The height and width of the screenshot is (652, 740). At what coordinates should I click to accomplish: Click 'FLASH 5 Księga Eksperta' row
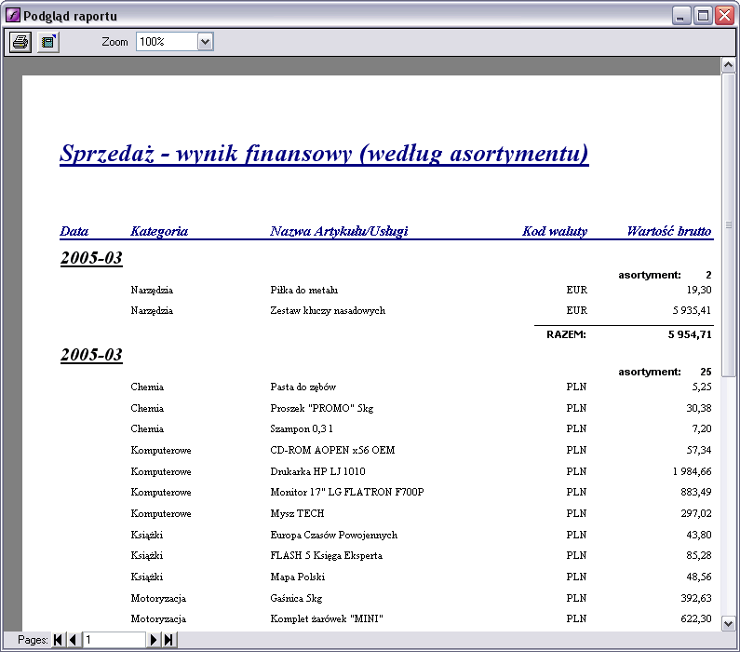[421, 556]
